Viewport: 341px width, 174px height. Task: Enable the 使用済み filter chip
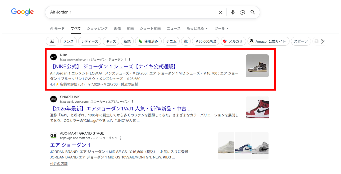148,41
